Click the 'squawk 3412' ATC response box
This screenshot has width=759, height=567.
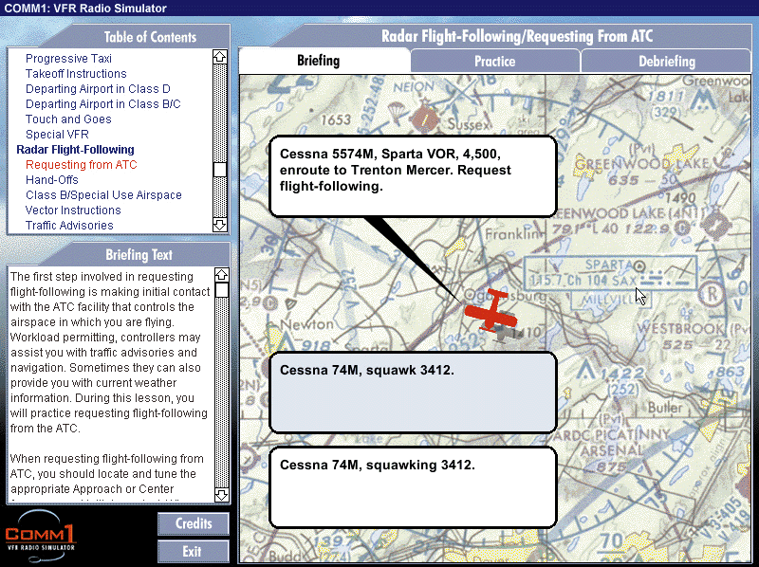pyautogui.click(x=412, y=393)
